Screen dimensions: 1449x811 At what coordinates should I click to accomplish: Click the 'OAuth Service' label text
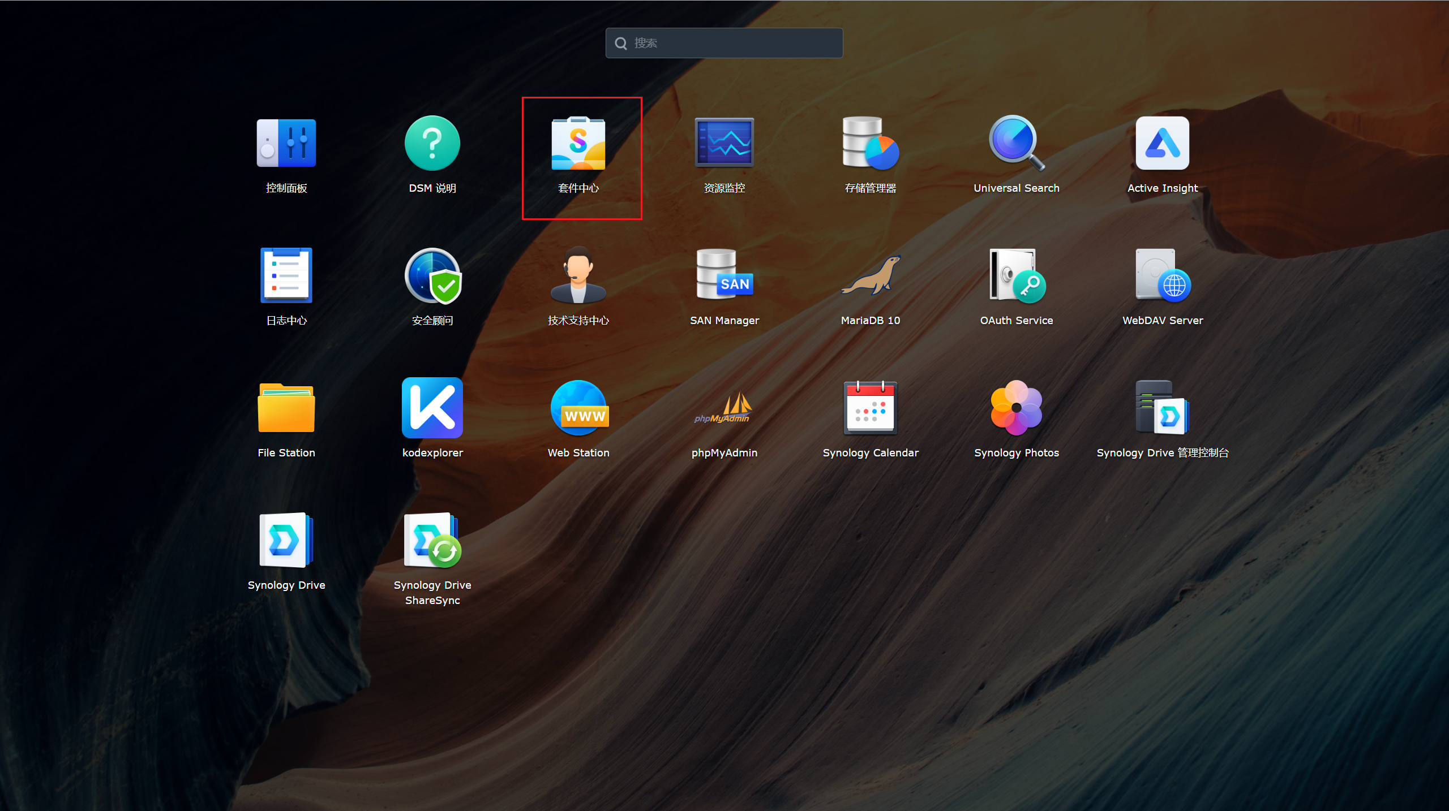(x=1017, y=321)
